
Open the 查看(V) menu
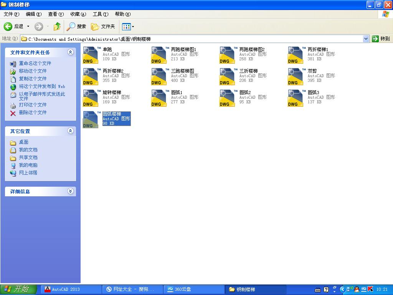[56, 14]
